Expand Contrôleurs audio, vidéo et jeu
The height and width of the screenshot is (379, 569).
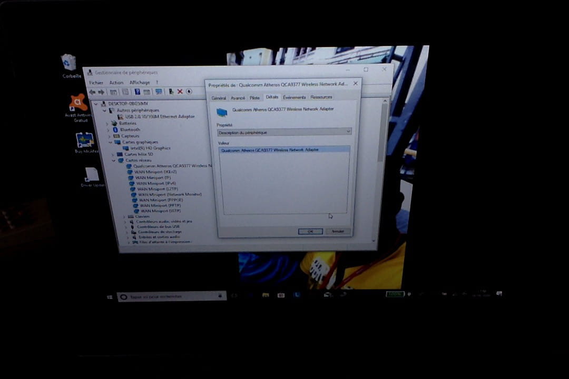[125, 222]
